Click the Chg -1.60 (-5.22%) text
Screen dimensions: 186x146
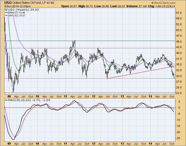160,6
